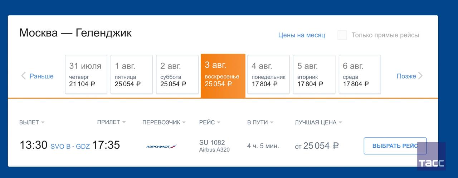Screen dimensions: 458x178
Task: Click the left chevron next to Раньше
Action: 24,76
